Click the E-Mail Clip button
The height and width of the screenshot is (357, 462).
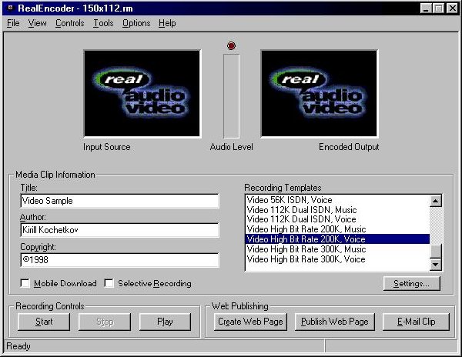coord(416,322)
